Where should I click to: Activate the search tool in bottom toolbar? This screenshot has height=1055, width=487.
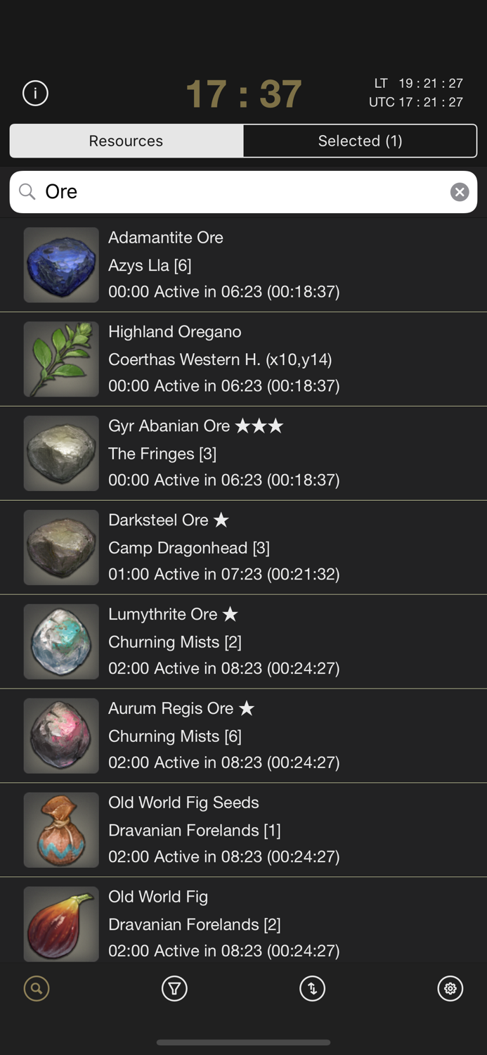(36, 988)
